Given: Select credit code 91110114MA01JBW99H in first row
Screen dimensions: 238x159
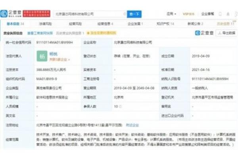Looking at the screenshot, I should click(x=55, y=42).
